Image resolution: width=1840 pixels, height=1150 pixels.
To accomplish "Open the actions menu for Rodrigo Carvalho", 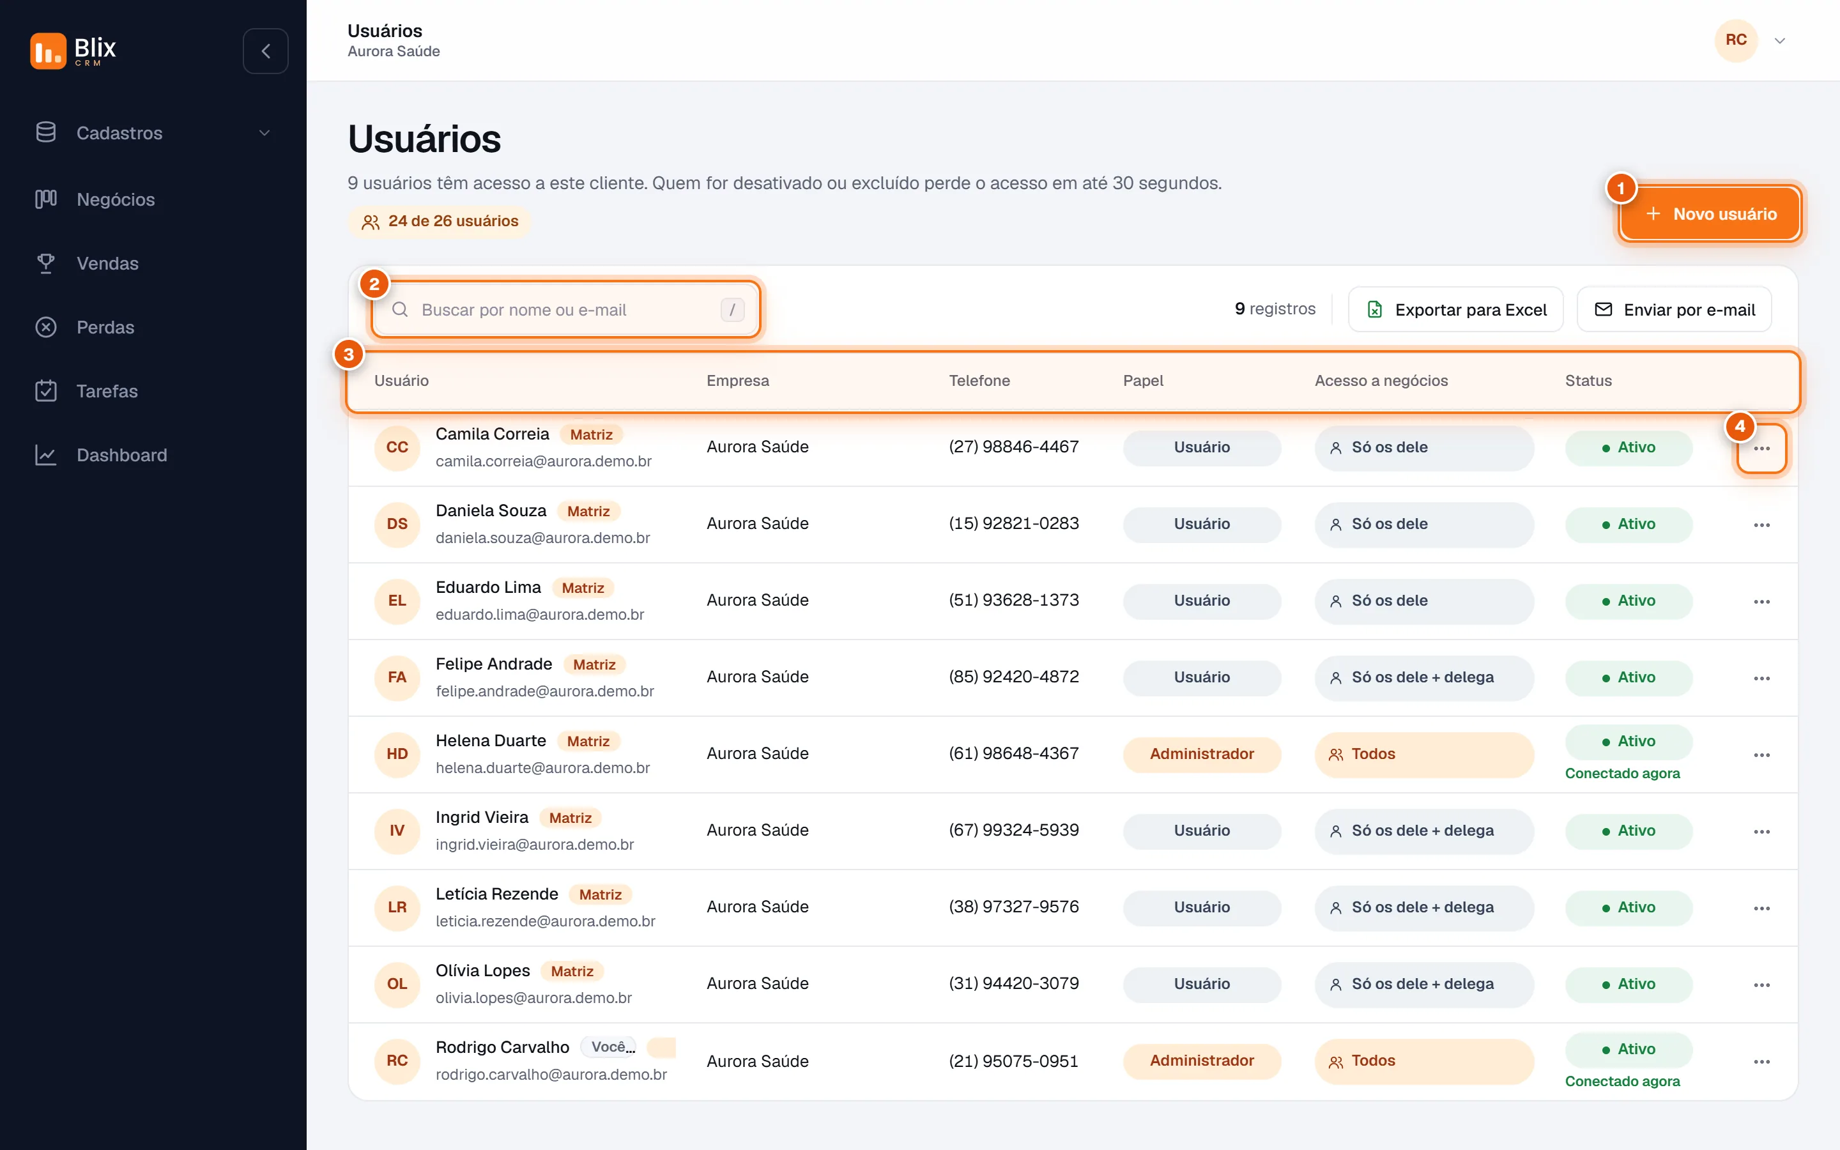I will tap(1761, 1062).
